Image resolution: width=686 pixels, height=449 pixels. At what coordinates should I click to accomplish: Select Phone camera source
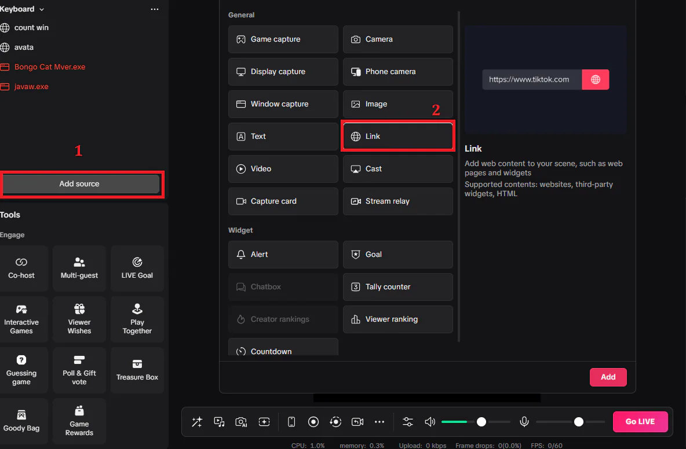(397, 72)
